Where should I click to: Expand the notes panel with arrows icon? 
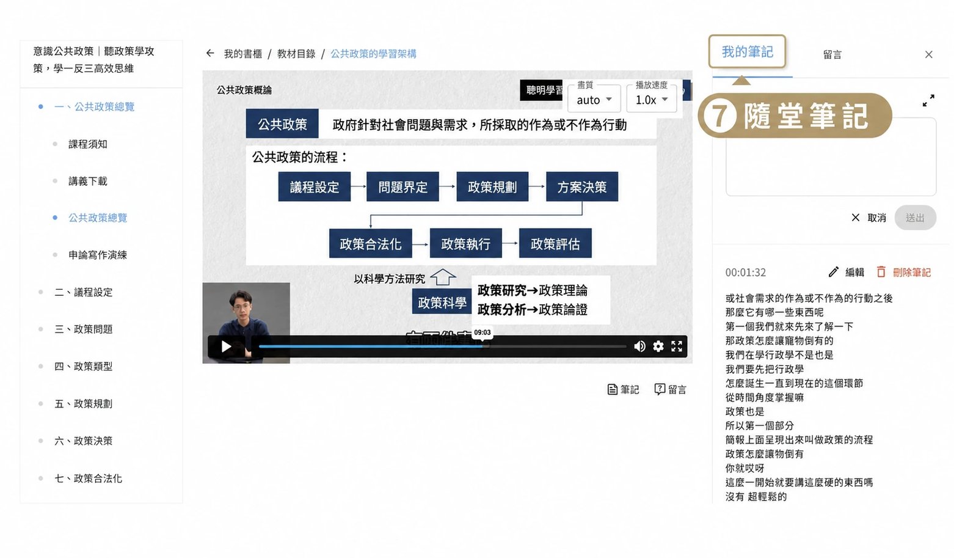(928, 100)
